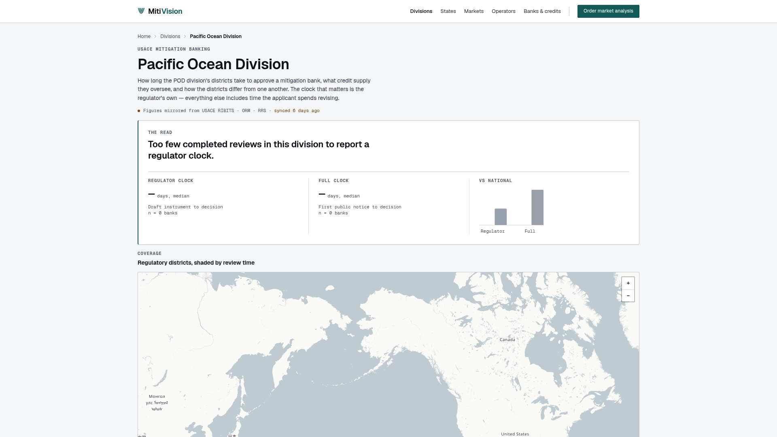
Task: Click the United States map label
Action: pos(515,434)
